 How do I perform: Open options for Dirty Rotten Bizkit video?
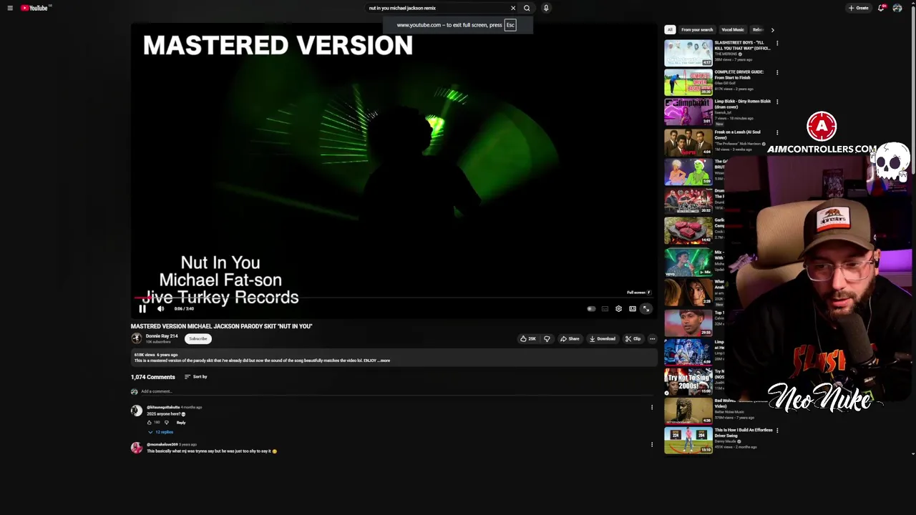click(x=777, y=102)
